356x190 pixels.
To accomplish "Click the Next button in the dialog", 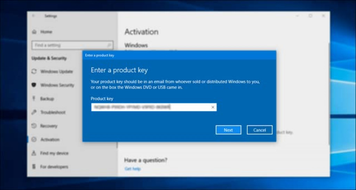I will tap(228, 130).
